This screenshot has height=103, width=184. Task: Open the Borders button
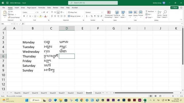[x=35, y=16]
